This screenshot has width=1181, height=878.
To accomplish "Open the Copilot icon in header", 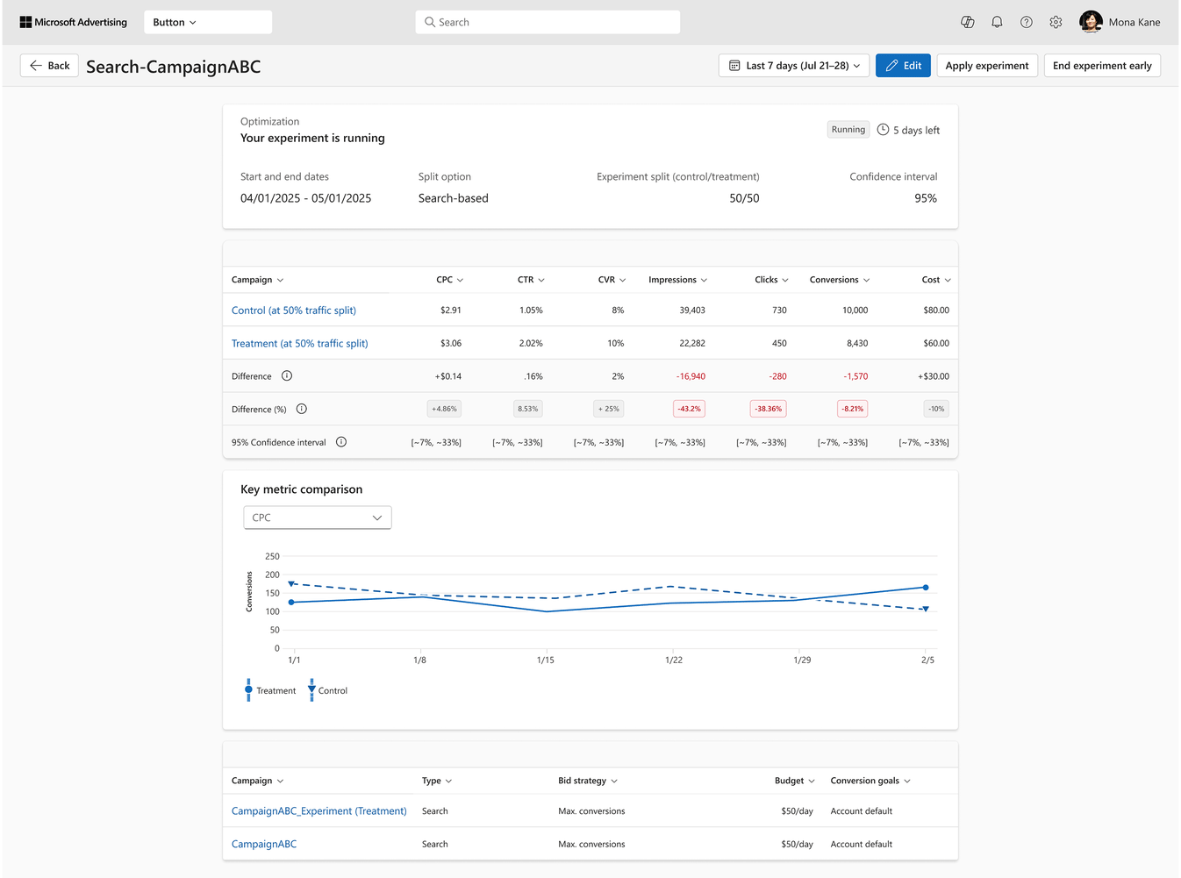I will coord(968,22).
